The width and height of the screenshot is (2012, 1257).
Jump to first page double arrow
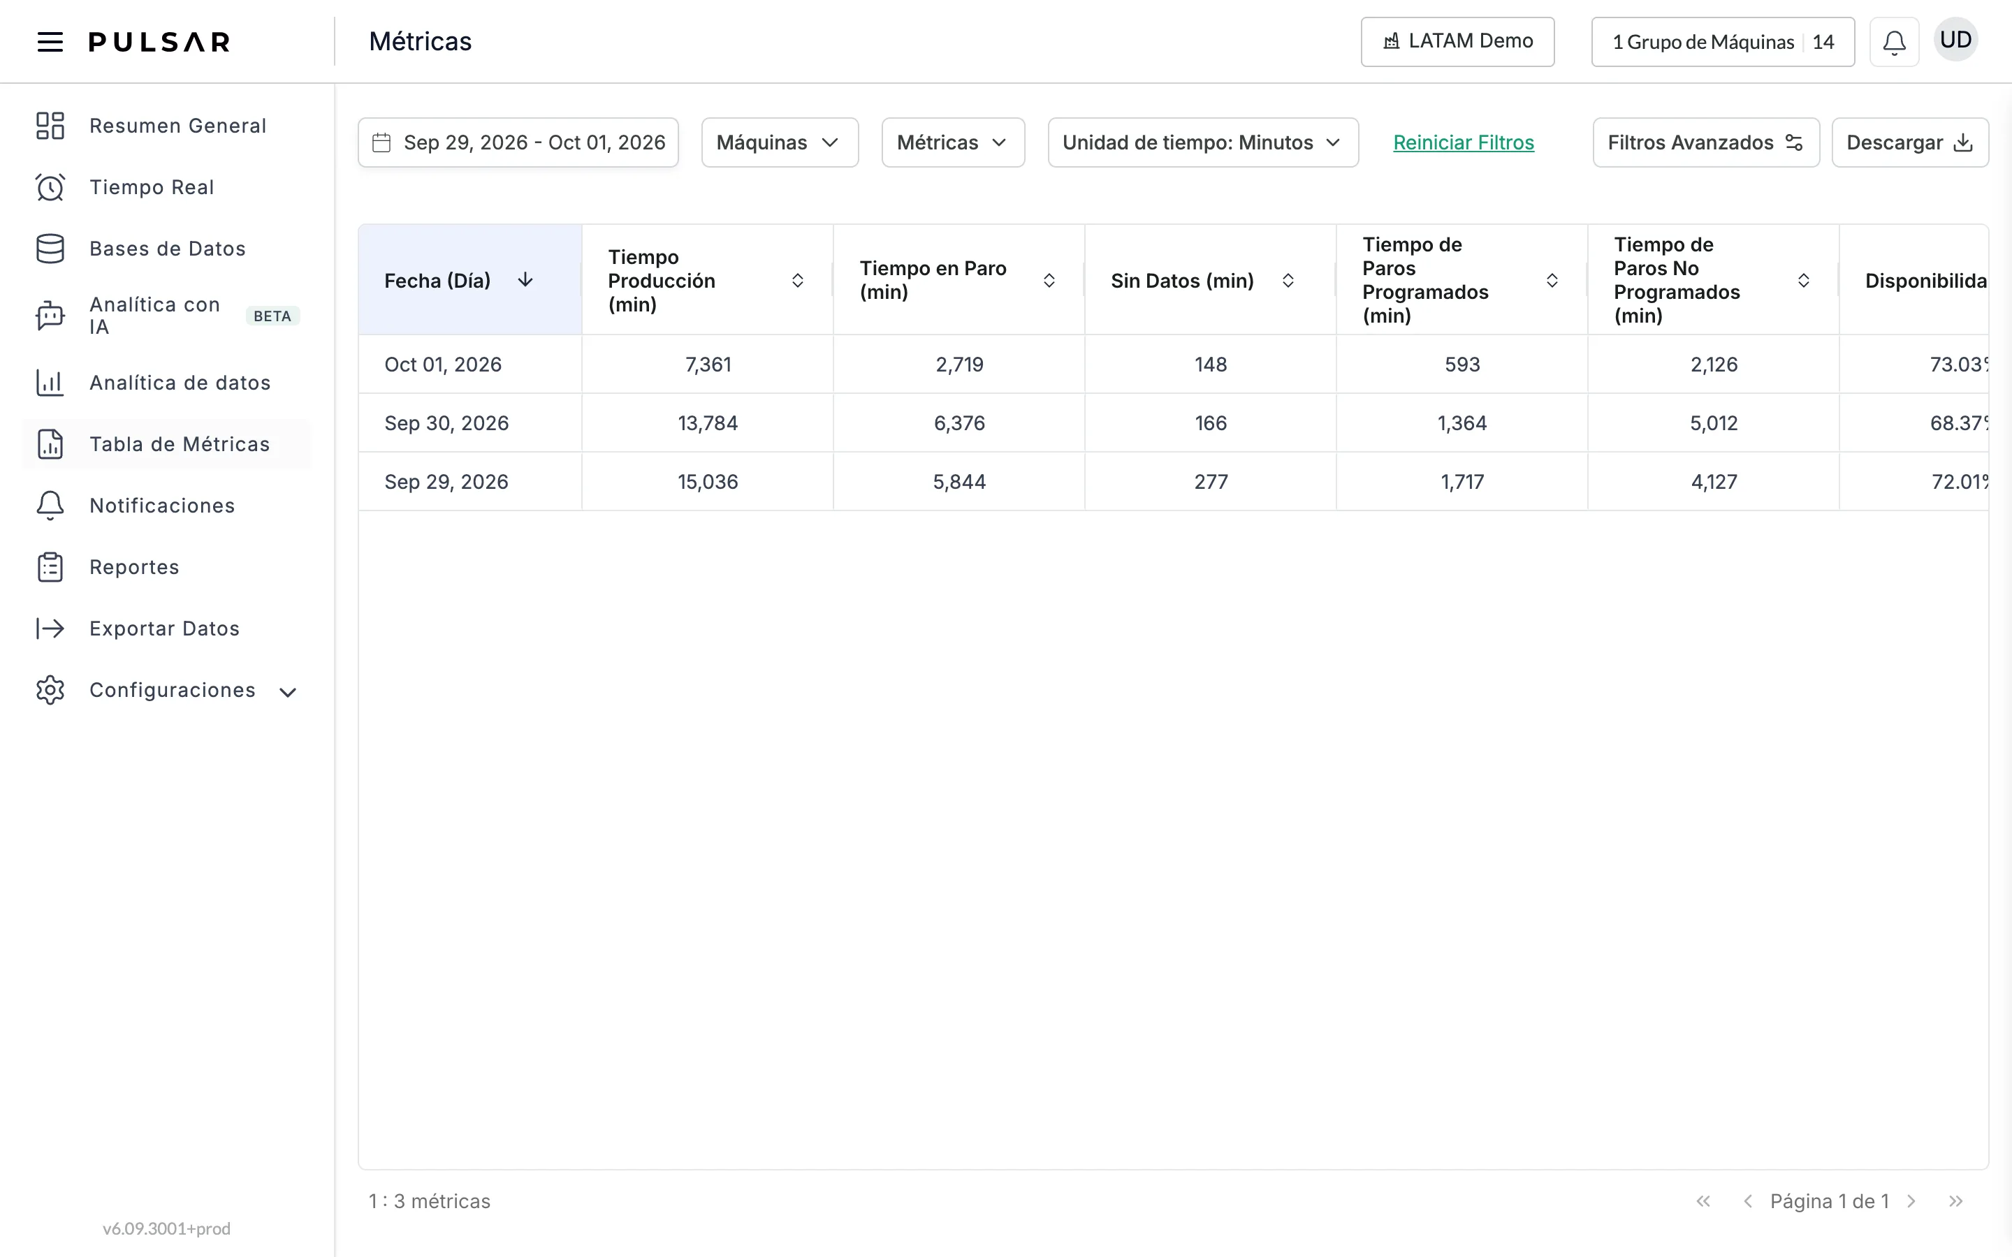pos(1703,1201)
